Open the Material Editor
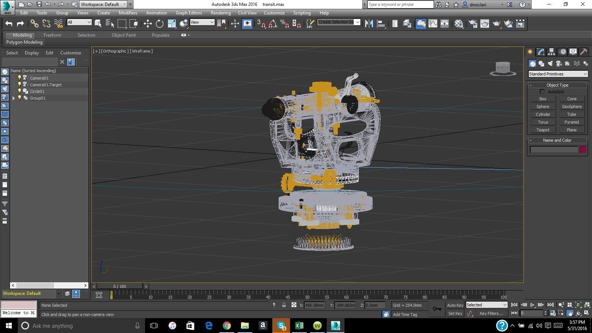This screenshot has width=592, height=333. (x=459, y=24)
